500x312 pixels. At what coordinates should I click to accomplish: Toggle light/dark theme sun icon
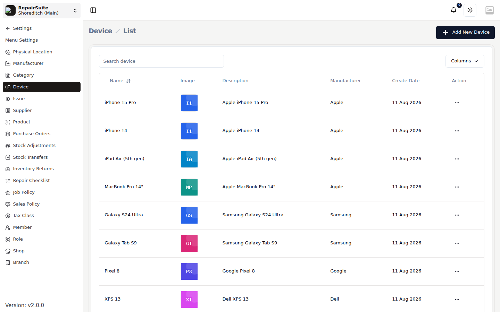click(470, 10)
